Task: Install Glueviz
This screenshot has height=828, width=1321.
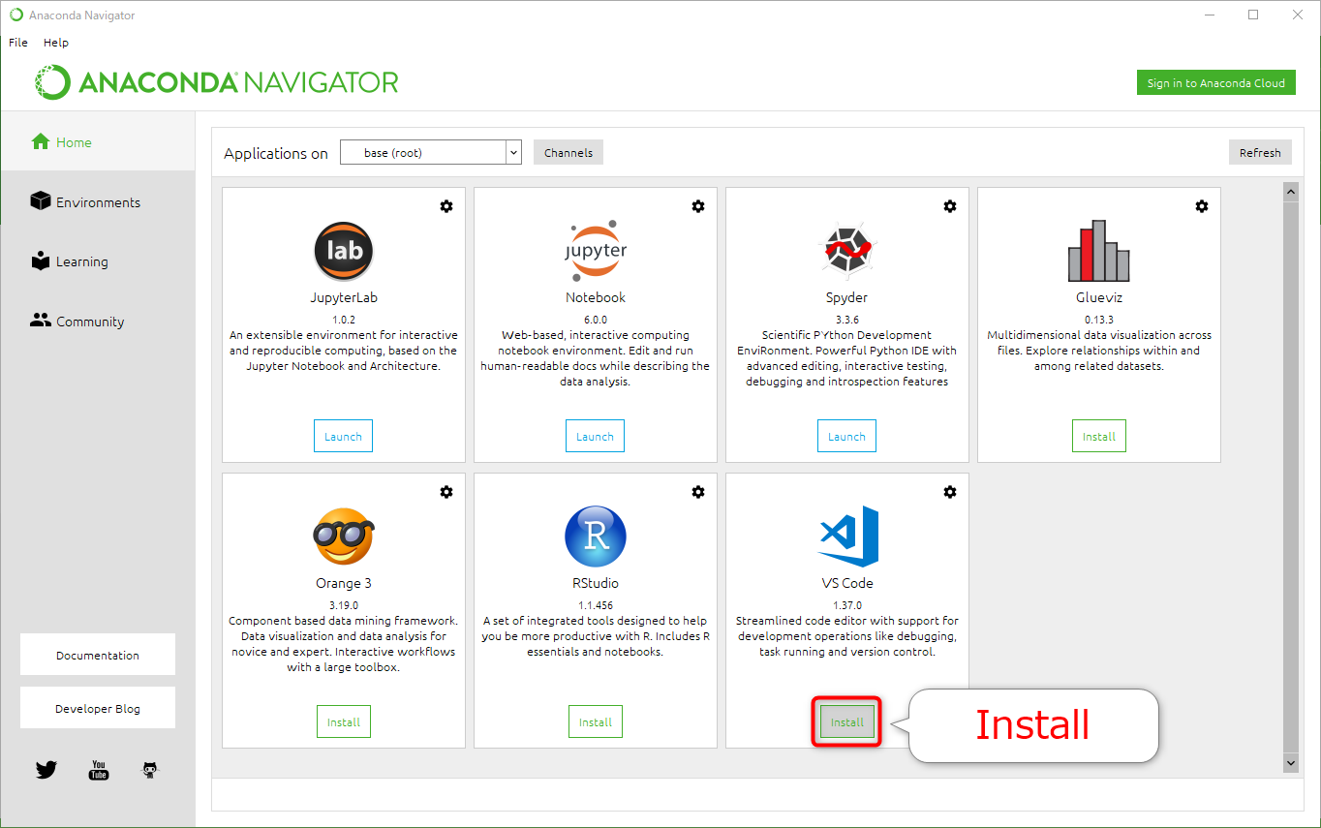Action: point(1099,436)
